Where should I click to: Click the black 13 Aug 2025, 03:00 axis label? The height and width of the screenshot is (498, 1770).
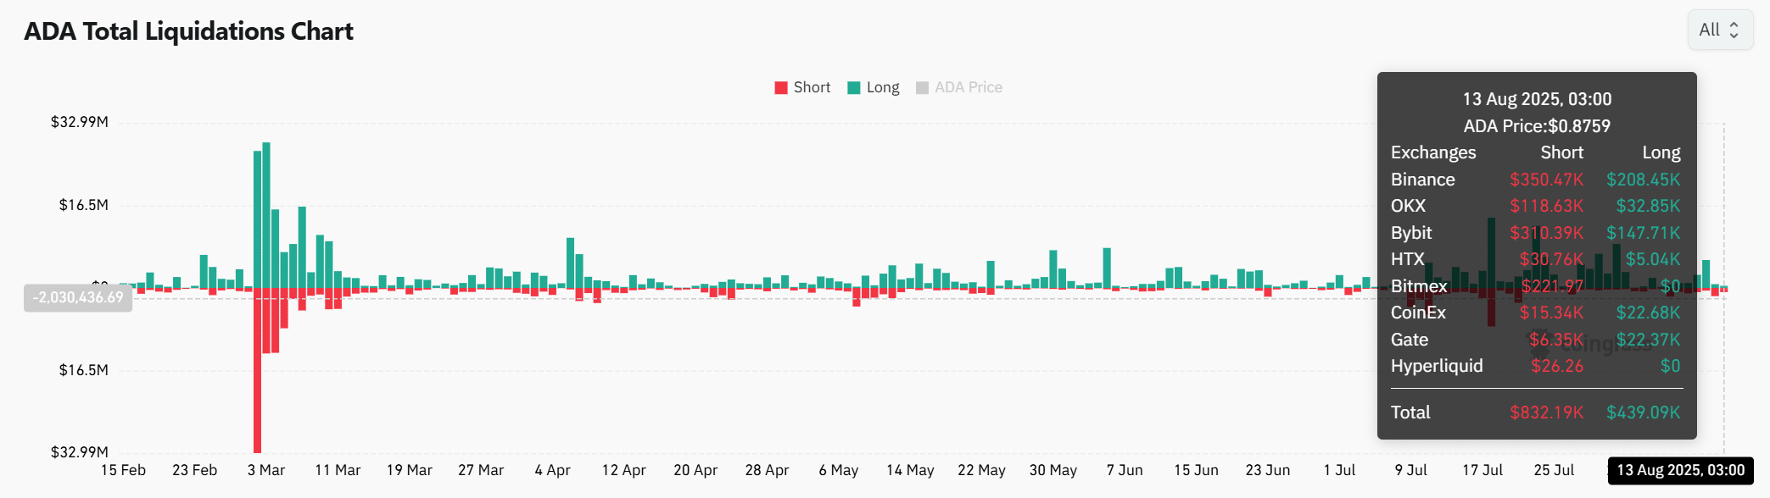1680,470
